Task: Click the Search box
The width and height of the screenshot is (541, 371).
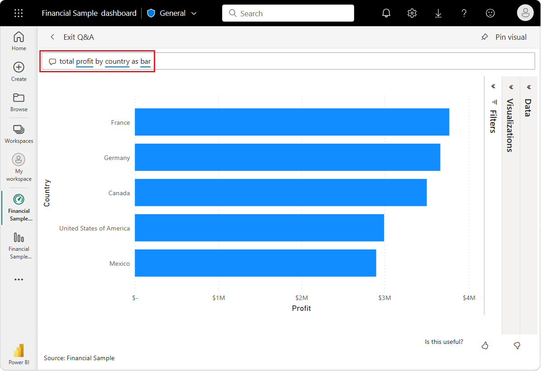Action: [288, 13]
